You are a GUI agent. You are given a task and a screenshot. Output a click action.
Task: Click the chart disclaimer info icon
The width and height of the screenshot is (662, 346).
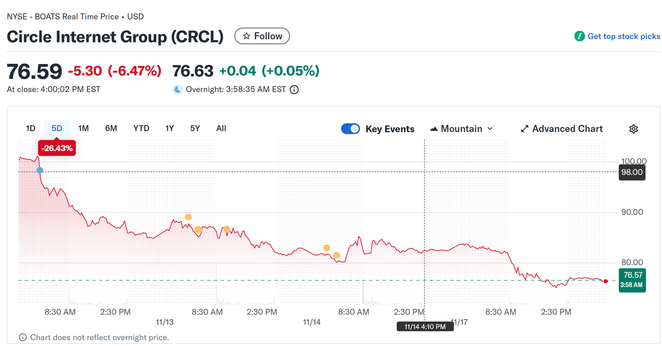point(23,337)
